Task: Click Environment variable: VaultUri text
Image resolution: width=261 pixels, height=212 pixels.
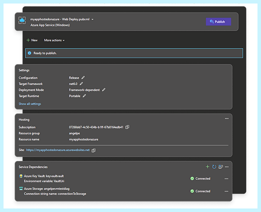Action: tap(44, 181)
